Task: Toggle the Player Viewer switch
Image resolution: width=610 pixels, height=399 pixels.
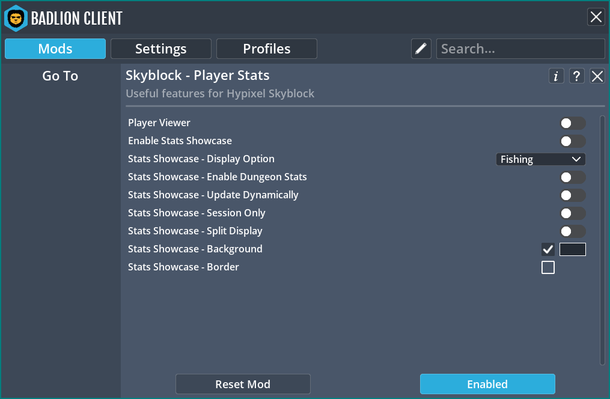Action: coord(572,123)
